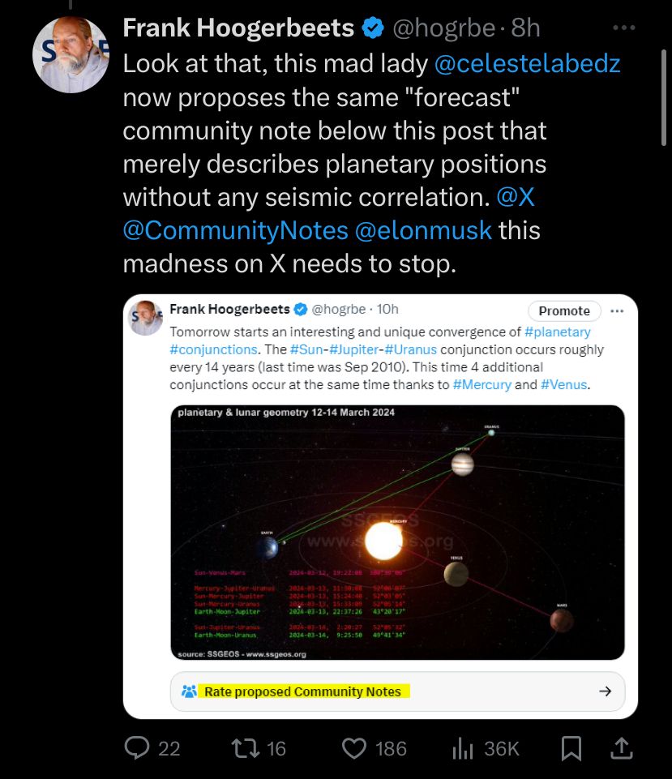The image size is (672, 779).
Task: Repost this post via retweet icon
Action: (244, 748)
